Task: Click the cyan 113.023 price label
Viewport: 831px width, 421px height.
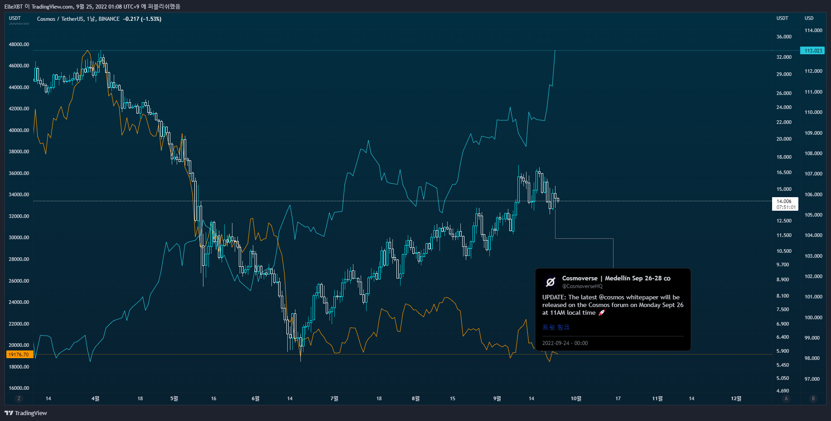Action: point(812,51)
